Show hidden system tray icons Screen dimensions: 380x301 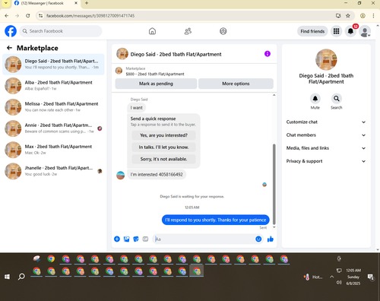click(x=331, y=277)
